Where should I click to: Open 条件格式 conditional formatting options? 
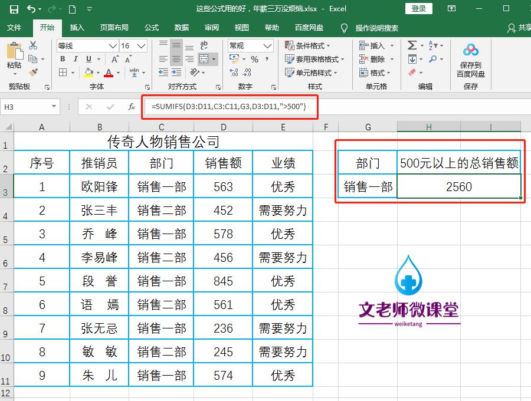[x=308, y=45]
